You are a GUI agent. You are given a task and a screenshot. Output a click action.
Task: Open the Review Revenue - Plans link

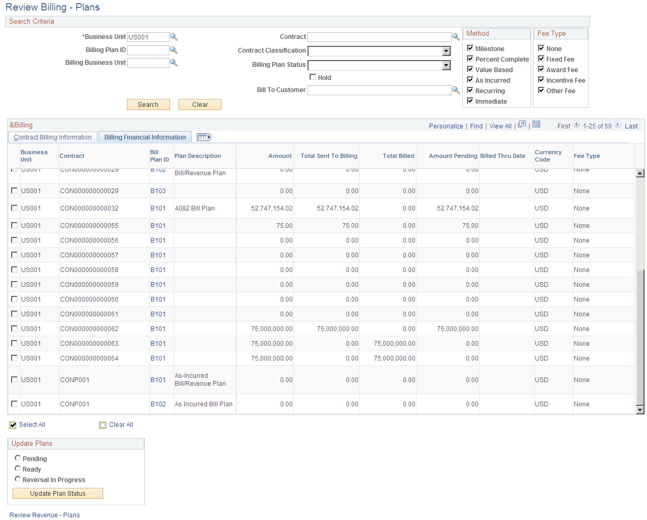coord(44,515)
